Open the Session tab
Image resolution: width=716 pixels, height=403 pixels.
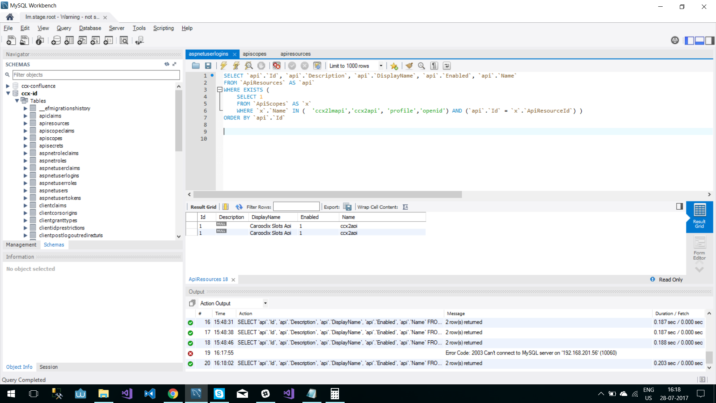(x=48, y=367)
